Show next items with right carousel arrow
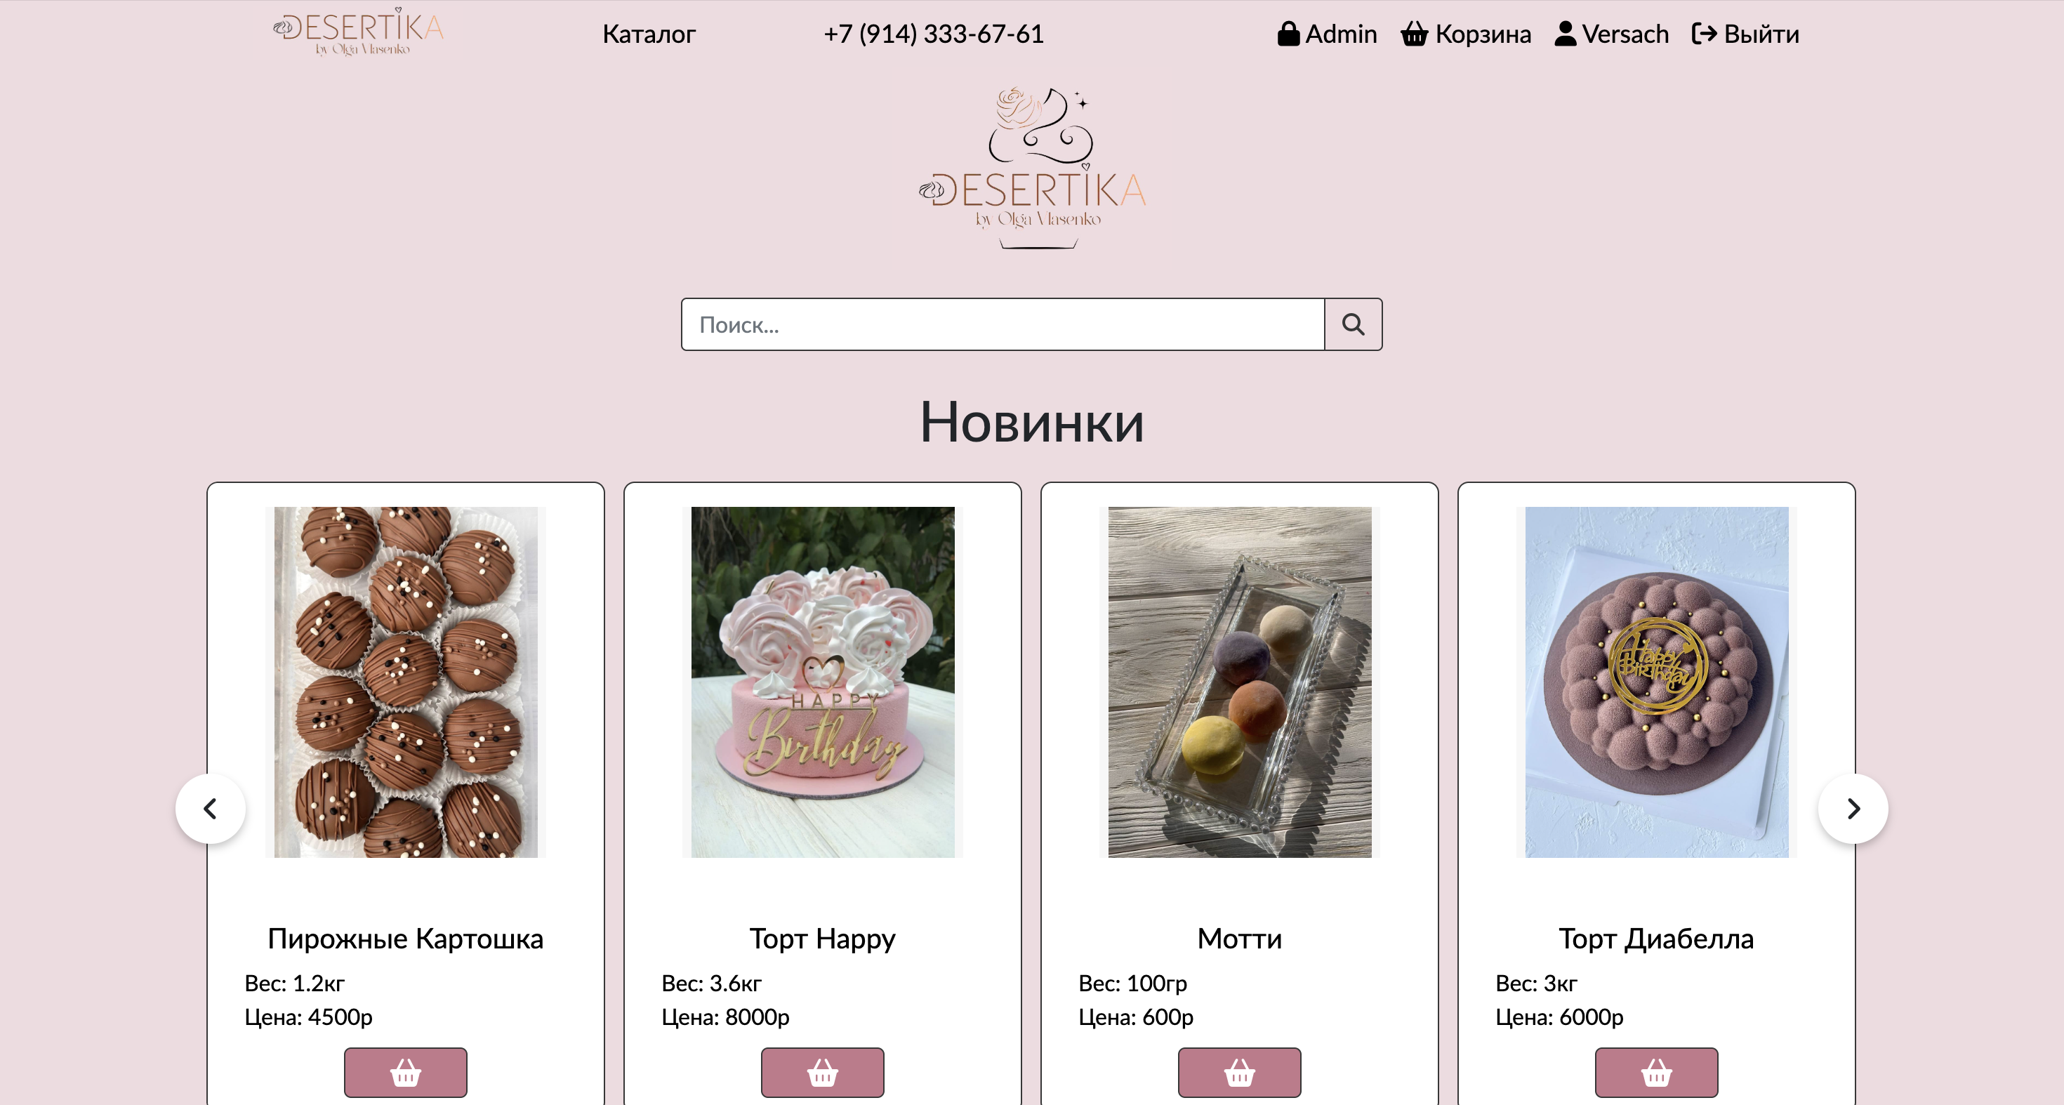The image size is (2064, 1105). [x=1853, y=809]
